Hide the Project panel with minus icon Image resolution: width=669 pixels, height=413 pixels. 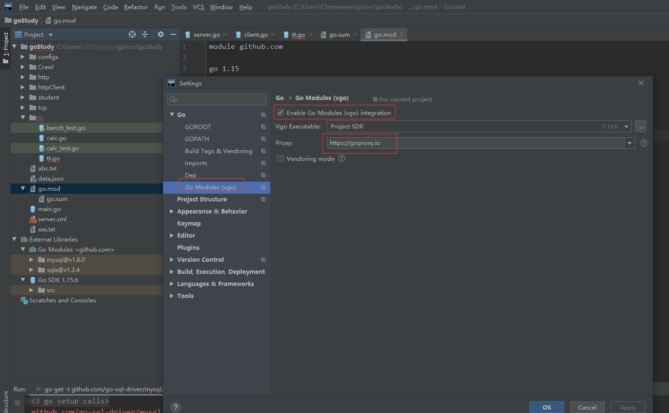click(x=174, y=34)
